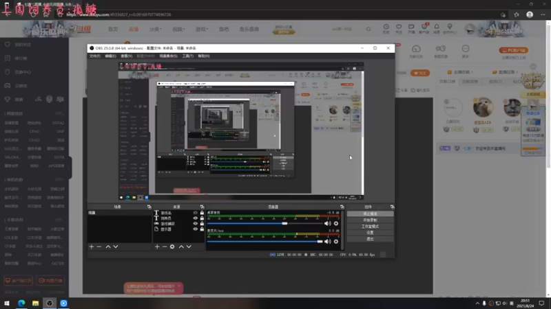Click 开始录制 to start recording
551x309 pixels.
coord(370,220)
